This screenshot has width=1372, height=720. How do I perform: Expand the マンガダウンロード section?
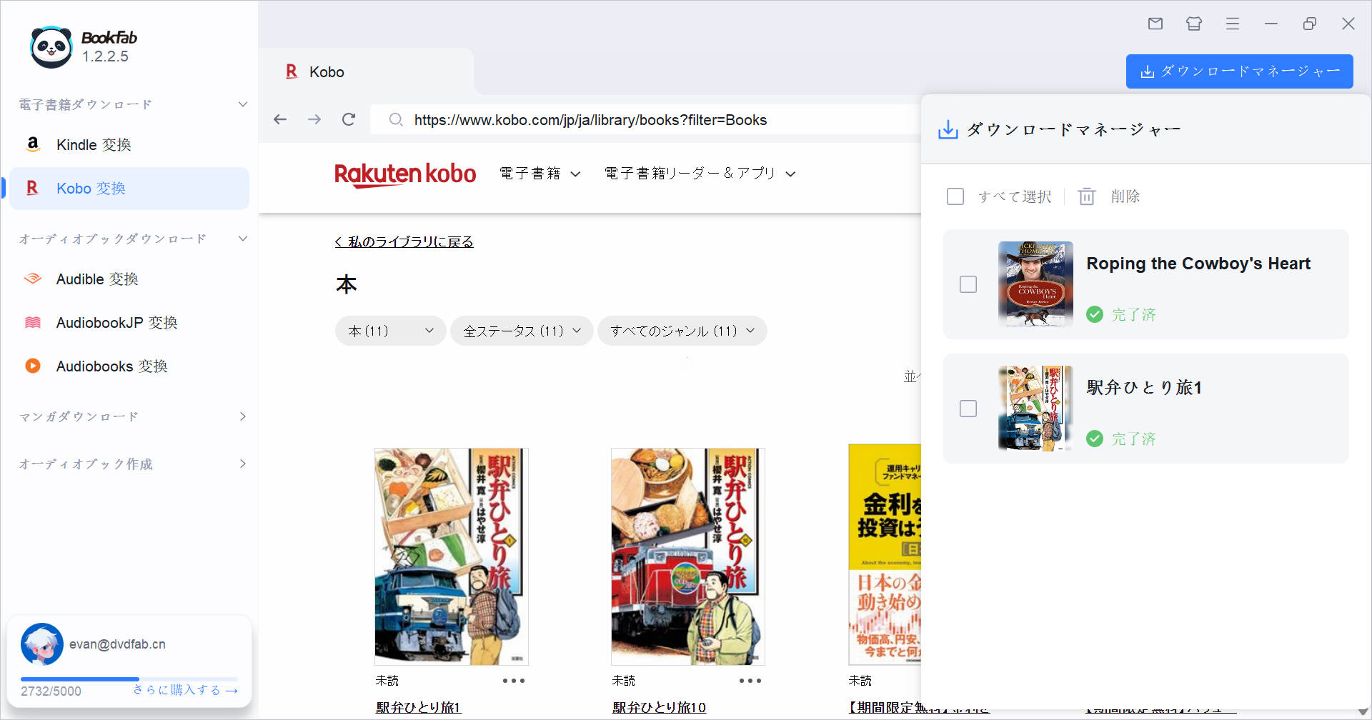click(x=132, y=416)
